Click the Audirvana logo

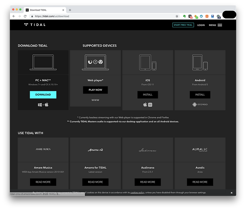point(148,150)
